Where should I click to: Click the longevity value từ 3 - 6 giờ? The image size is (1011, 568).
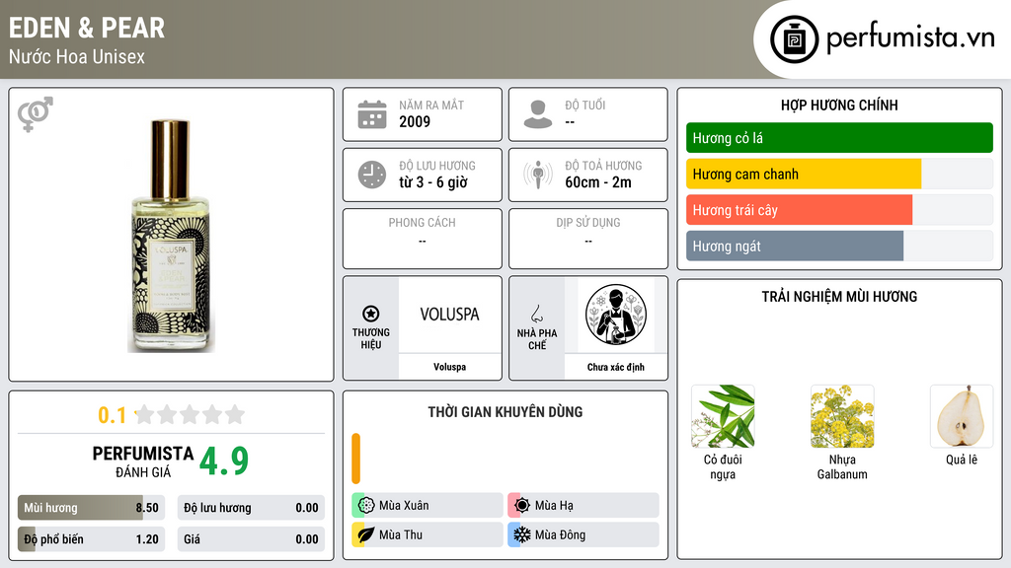(x=432, y=182)
